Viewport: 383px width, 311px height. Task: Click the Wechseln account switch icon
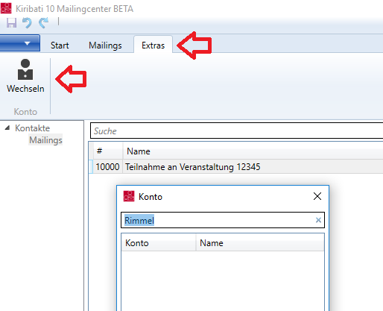(25, 69)
